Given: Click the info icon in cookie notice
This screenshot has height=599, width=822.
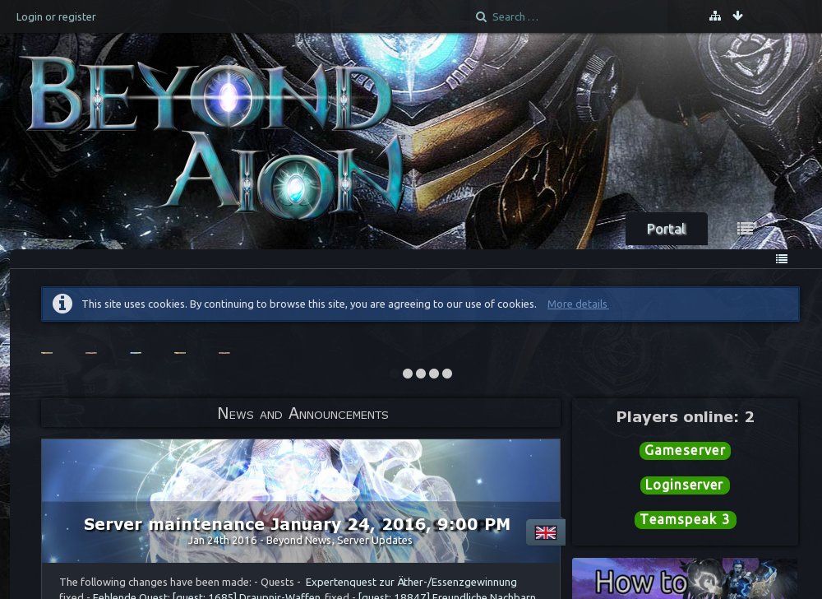Looking at the screenshot, I should tap(62, 303).
